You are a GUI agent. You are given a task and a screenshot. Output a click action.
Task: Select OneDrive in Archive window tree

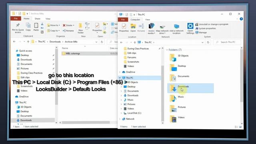pos(22,97)
